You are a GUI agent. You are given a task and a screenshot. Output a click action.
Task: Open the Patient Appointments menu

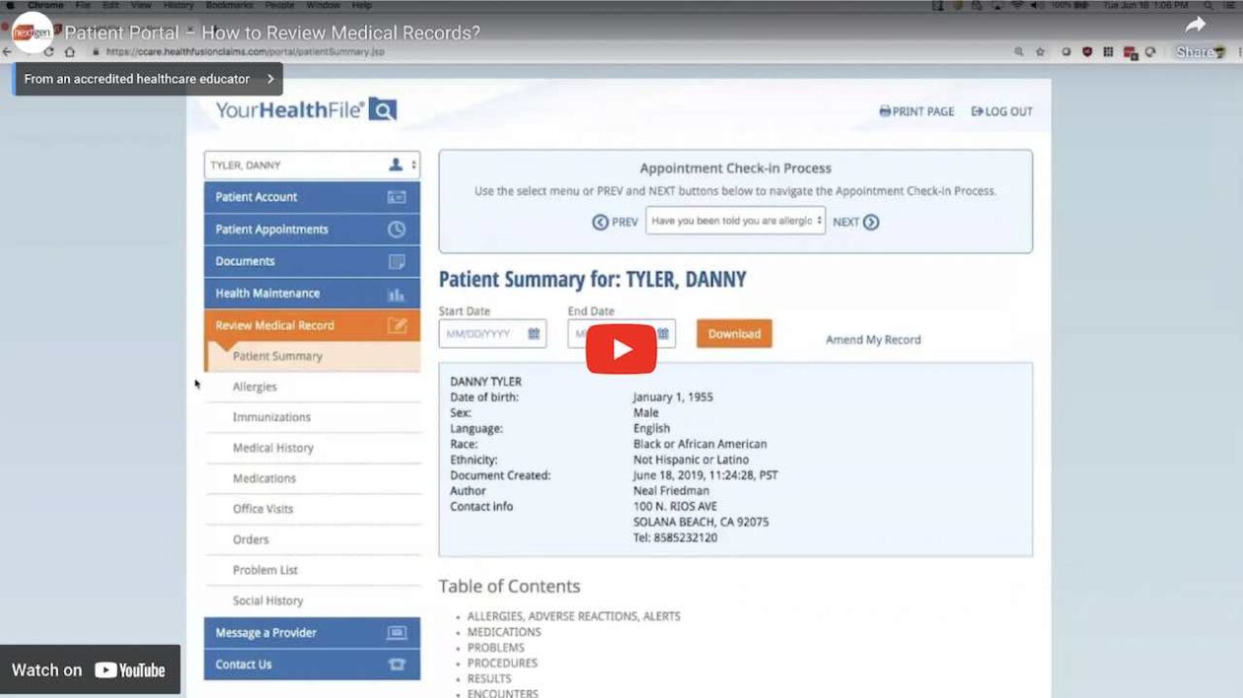[312, 229]
